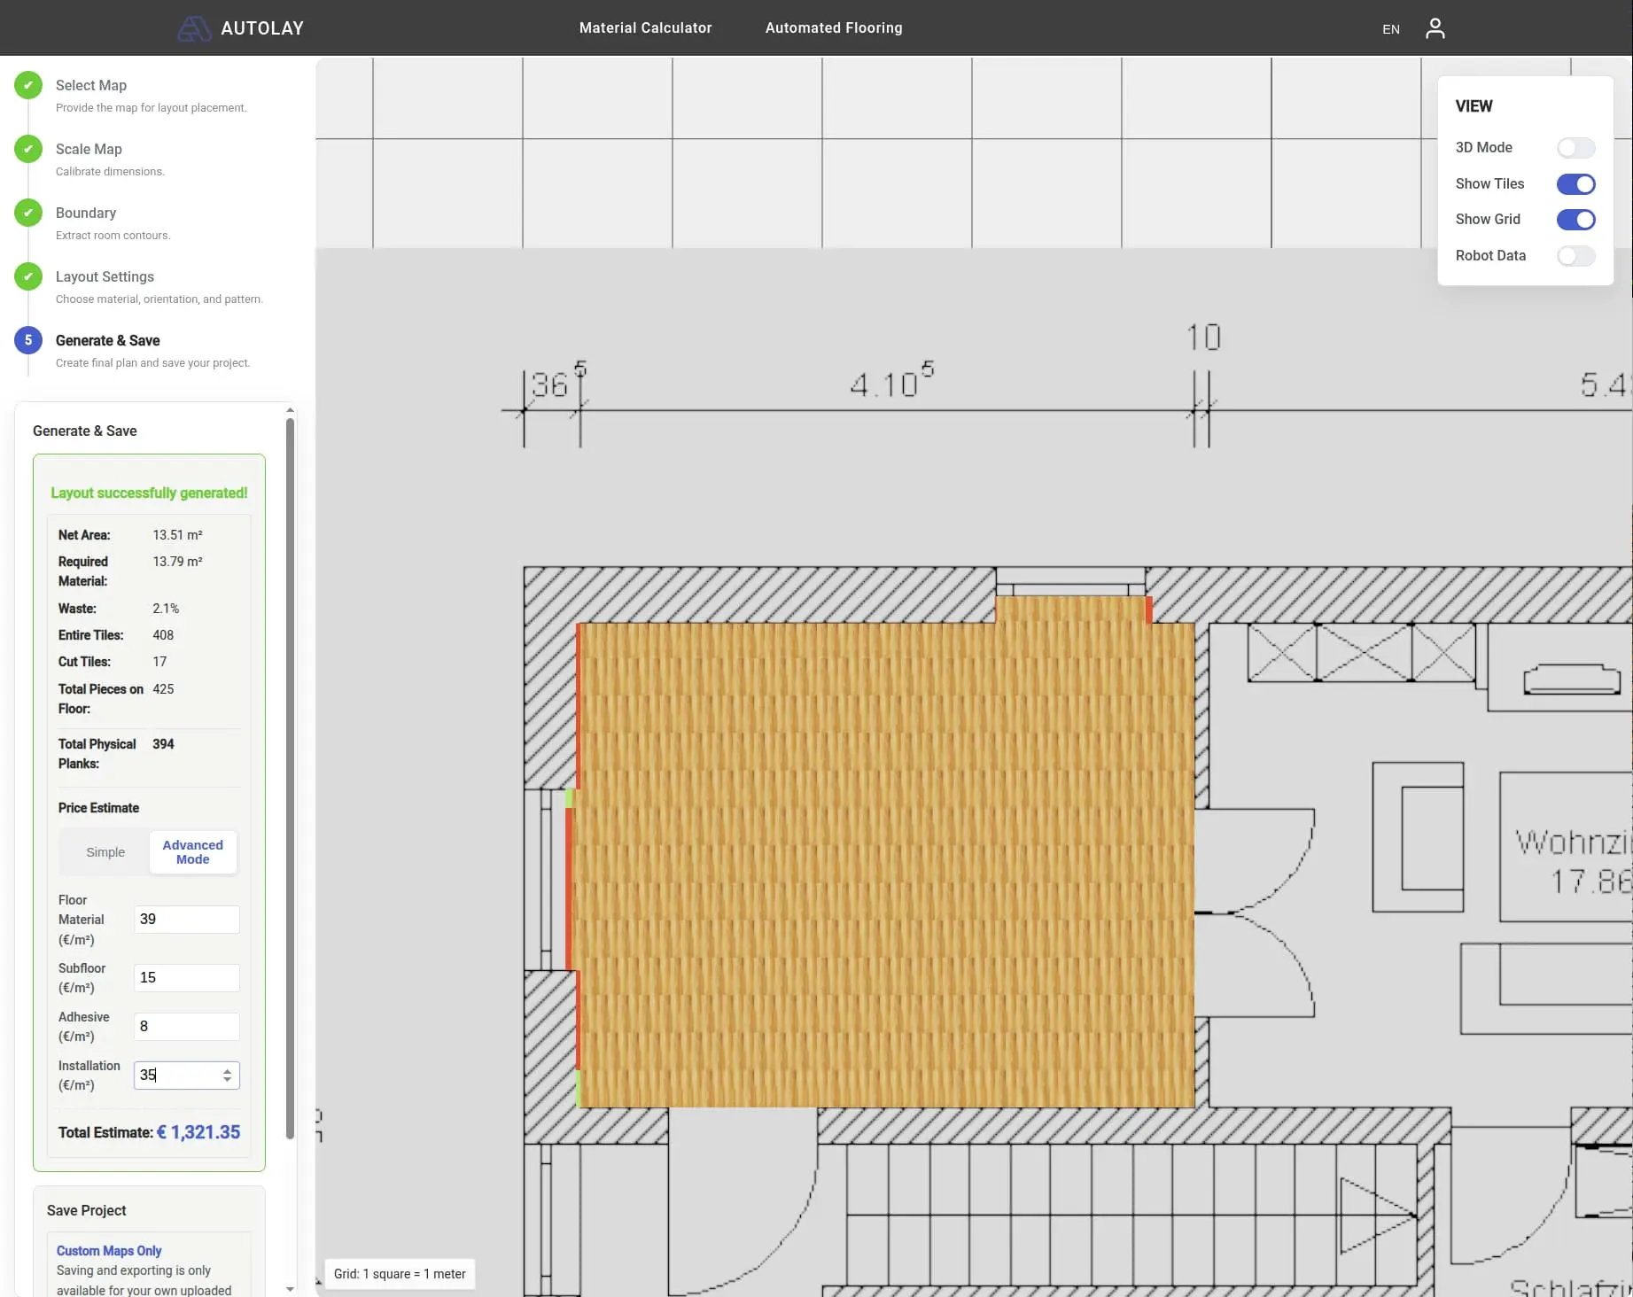Click the 'Grid: 1 square = 1 meter' label
The width and height of the screenshot is (1633, 1297).
(400, 1274)
